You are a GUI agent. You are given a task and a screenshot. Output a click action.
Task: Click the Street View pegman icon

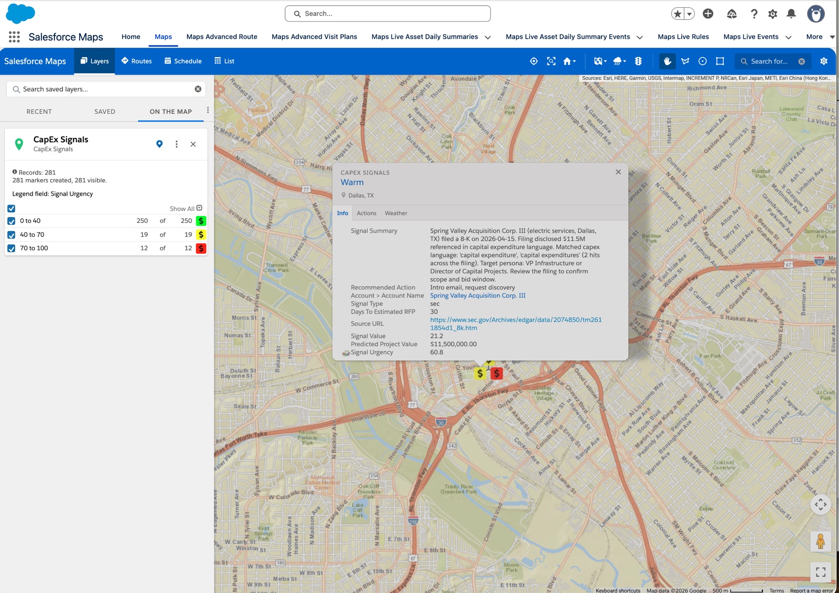click(821, 541)
